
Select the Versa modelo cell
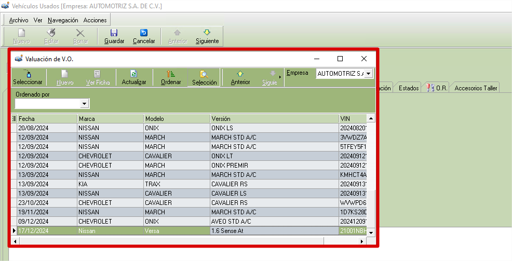click(177, 231)
